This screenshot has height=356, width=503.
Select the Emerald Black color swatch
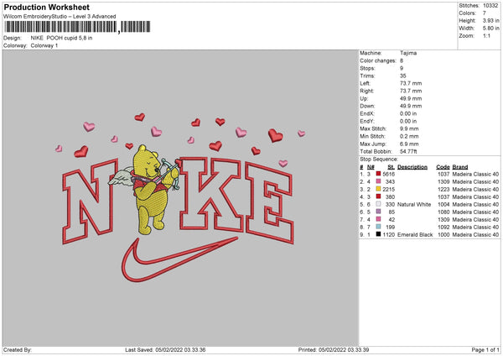(x=379, y=234)
